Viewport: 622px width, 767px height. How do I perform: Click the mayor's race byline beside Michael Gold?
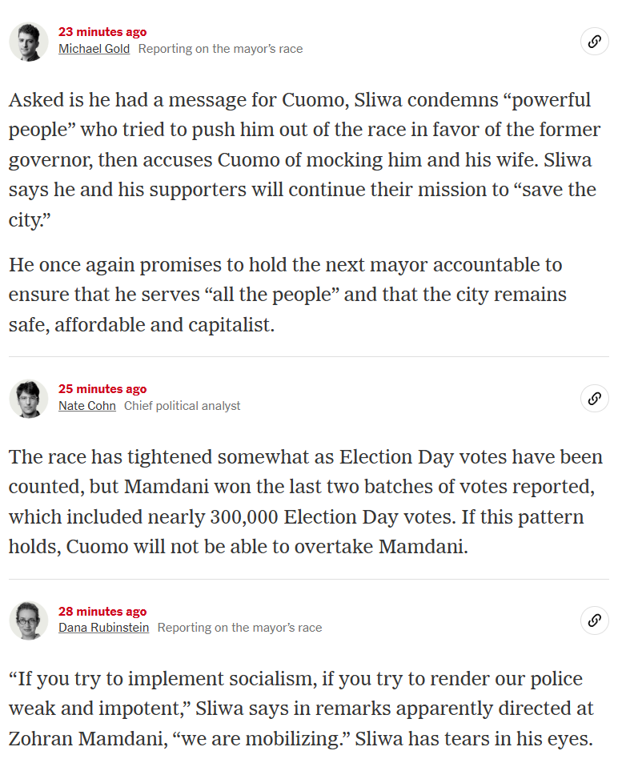click(x=220, y=49)
